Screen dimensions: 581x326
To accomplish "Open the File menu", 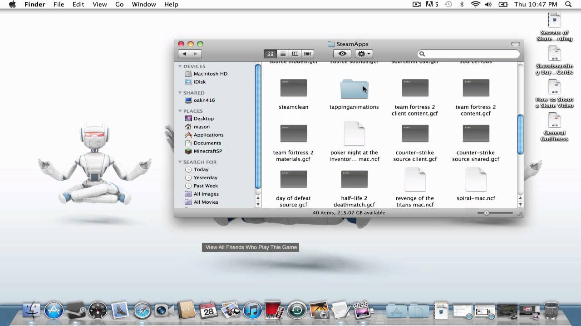I will [59, 5].
